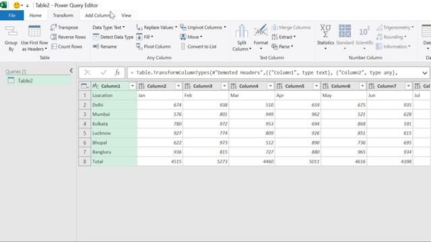Click the Delhi cell
431x242 pixels.
pos(114,105)
